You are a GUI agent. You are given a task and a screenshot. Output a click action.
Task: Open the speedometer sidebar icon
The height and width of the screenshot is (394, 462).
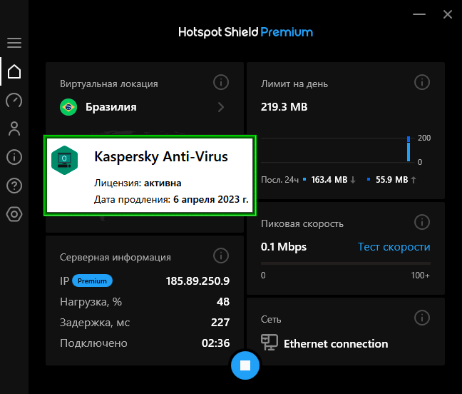pyautogui.click(x=14, y=100)
